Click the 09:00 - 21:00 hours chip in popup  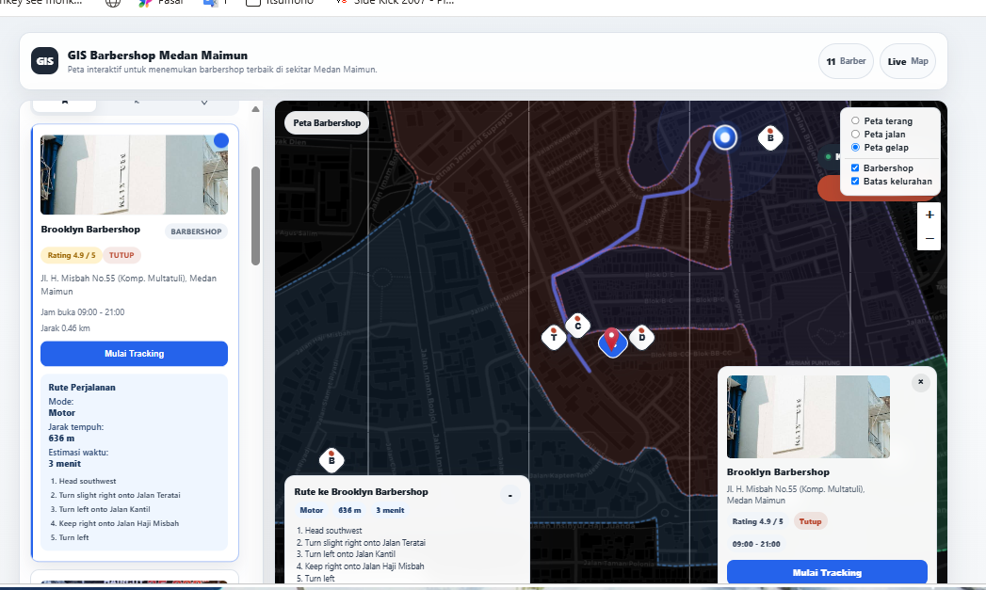point(756,544)
